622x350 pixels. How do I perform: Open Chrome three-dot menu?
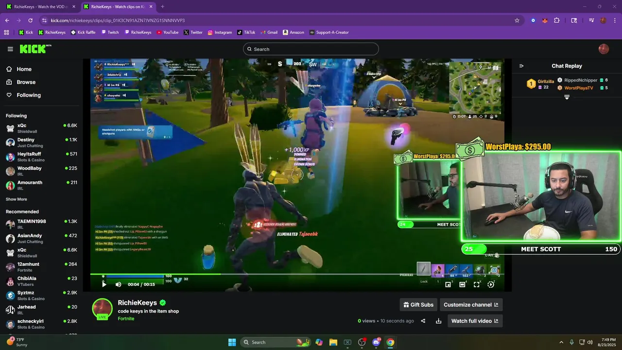point(615,20)
